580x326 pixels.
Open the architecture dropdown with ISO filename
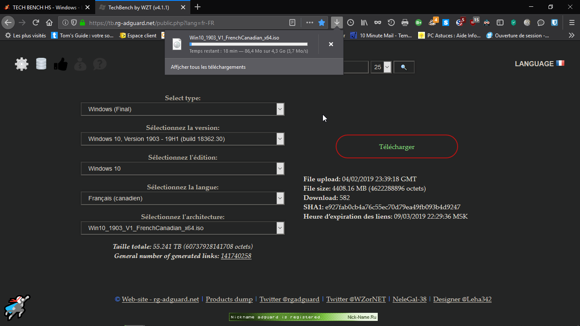point(183,228)
